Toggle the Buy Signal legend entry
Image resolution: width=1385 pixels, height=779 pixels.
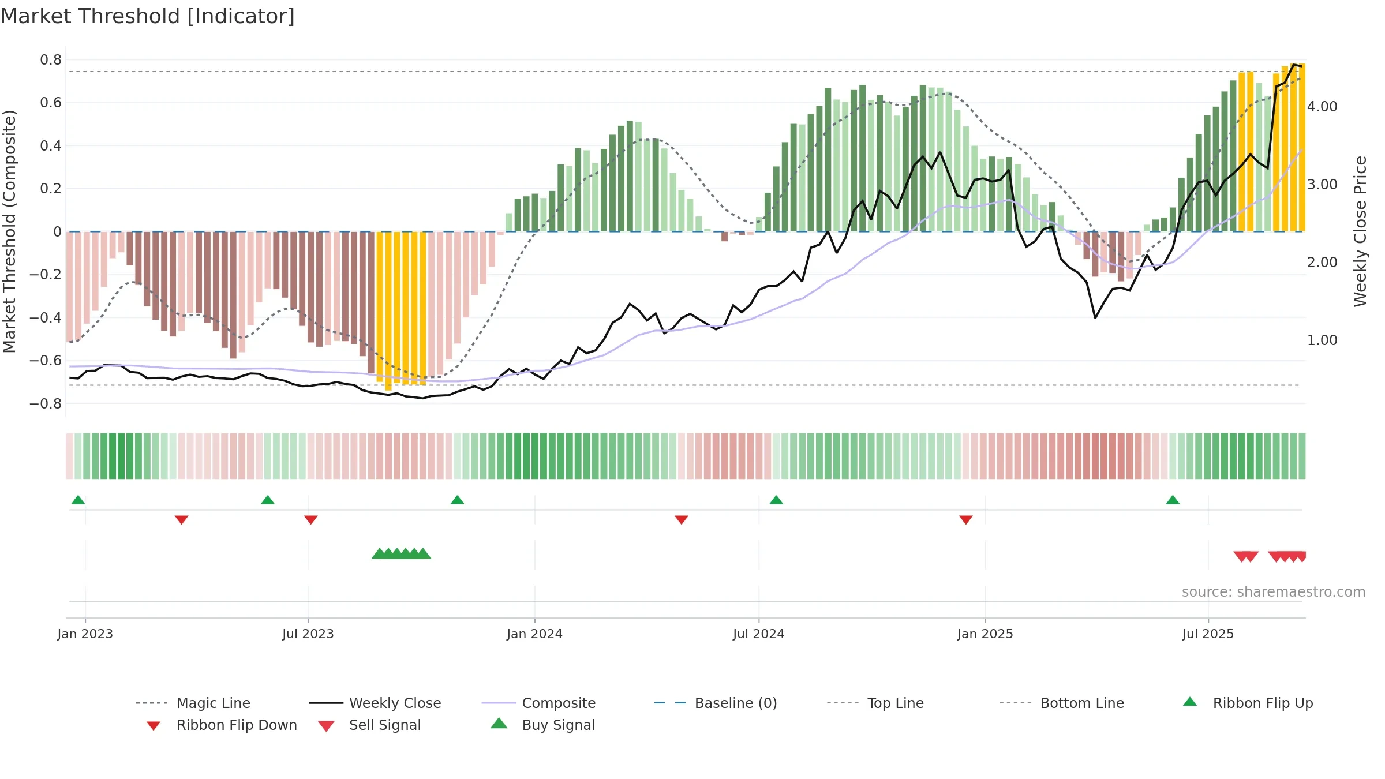click(542, 725)
